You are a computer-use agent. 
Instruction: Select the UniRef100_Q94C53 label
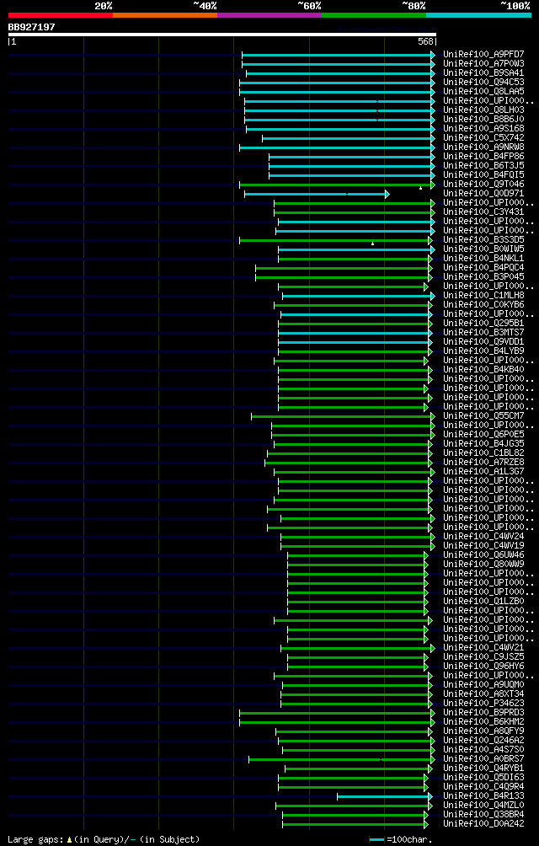[483, 82]
